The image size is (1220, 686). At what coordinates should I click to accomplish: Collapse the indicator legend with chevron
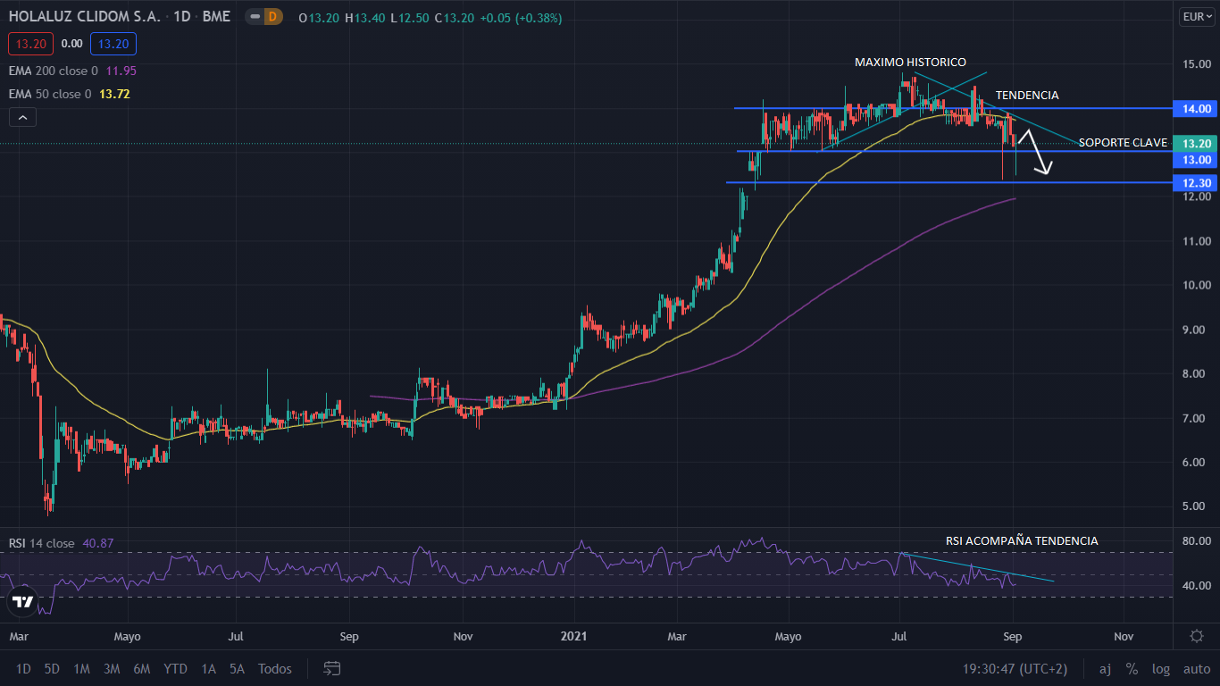tap(22, 117)
